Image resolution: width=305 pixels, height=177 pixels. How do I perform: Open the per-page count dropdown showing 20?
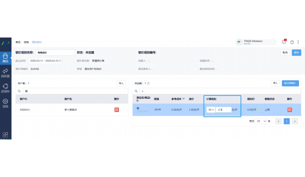261,121
